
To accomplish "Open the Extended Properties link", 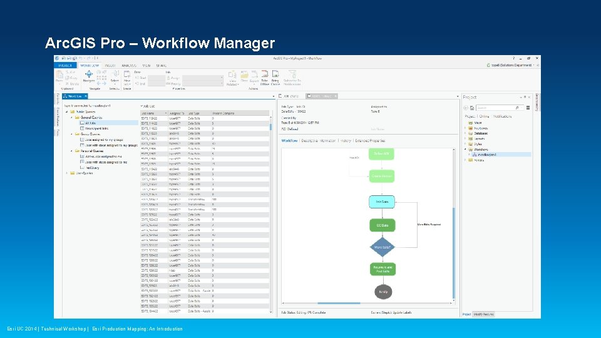I will click(370, 141).
